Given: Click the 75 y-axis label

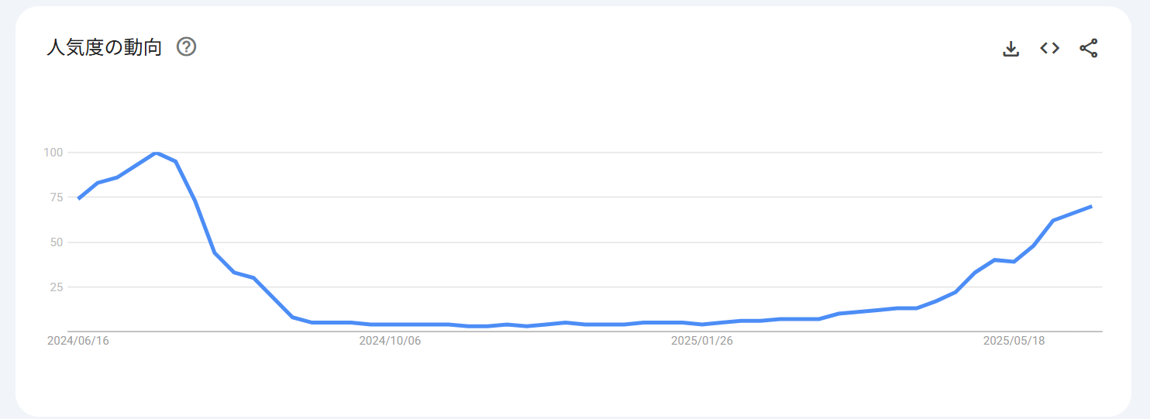Looking at the screenshot, I should 55,197.
